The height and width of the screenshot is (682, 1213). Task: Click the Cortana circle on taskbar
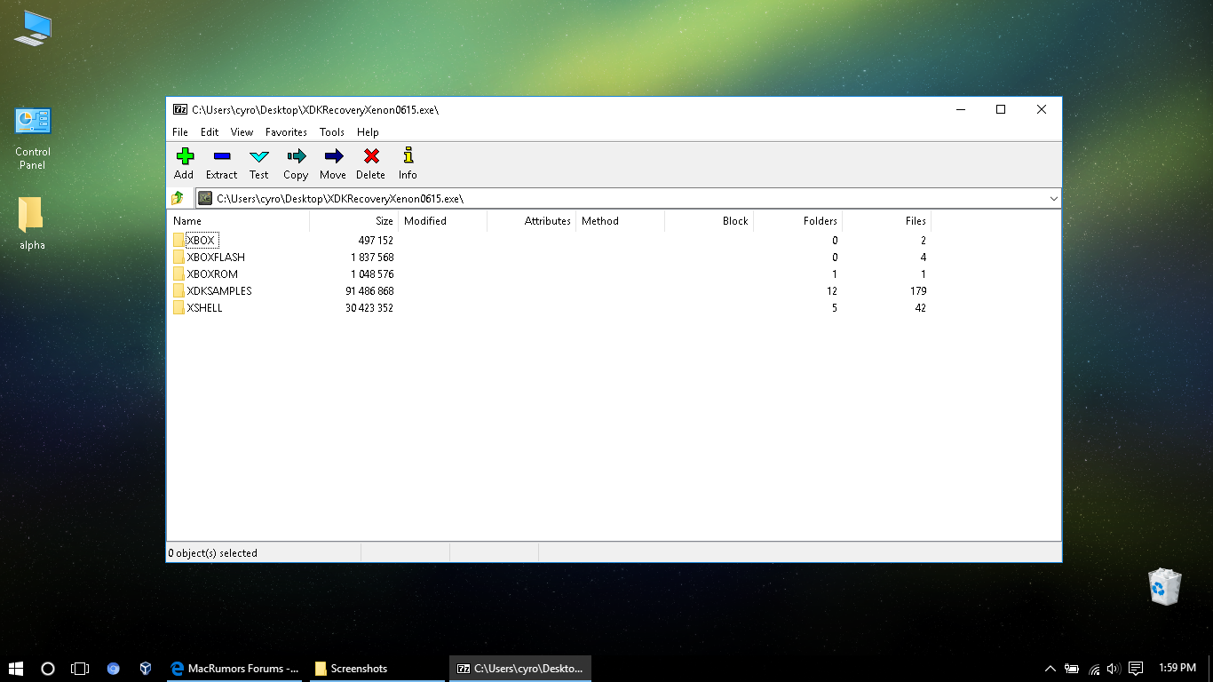[48, 668]
